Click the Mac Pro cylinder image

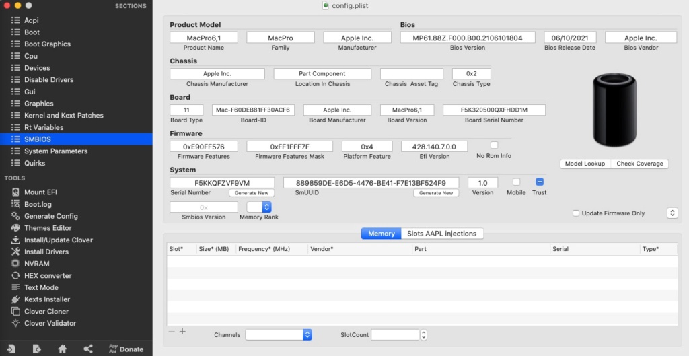point(614,110)
